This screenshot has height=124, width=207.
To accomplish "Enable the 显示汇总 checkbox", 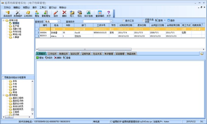I will coord(124,21).
